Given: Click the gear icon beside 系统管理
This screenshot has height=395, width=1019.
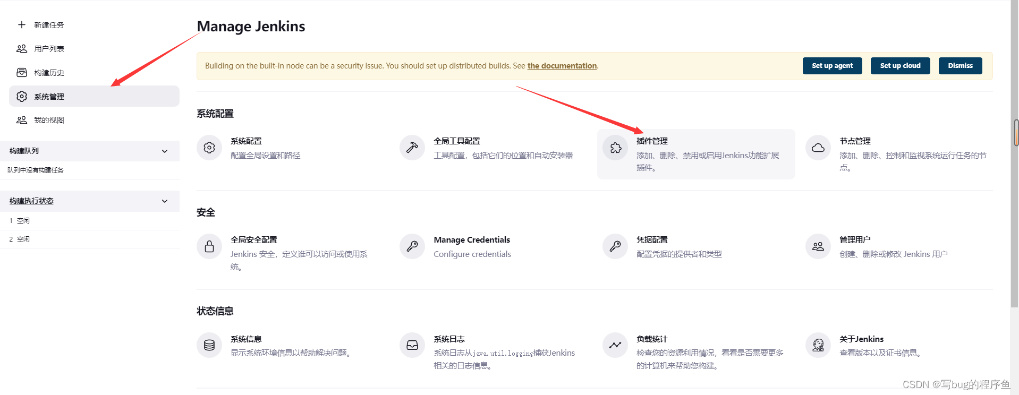Looking at the screenshot, I should [x=22, y=96].
